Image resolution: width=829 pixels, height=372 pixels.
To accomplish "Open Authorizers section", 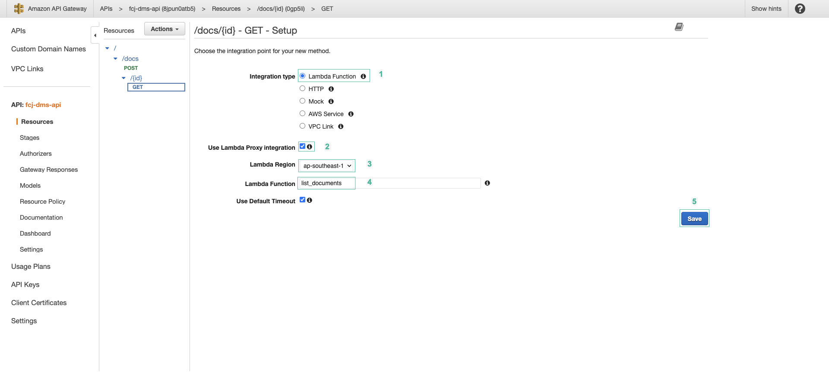I will pyautogui.click(x=36, y=154).
